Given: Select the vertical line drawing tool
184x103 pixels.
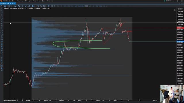Looking at the screenshot, I should pyautogui.click(x=2, y=15).
